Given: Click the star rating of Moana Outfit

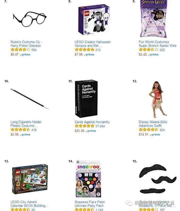Looking at the screenshot, I should [148, 130].
